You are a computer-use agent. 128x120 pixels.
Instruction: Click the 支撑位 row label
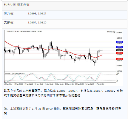(9, 22)
